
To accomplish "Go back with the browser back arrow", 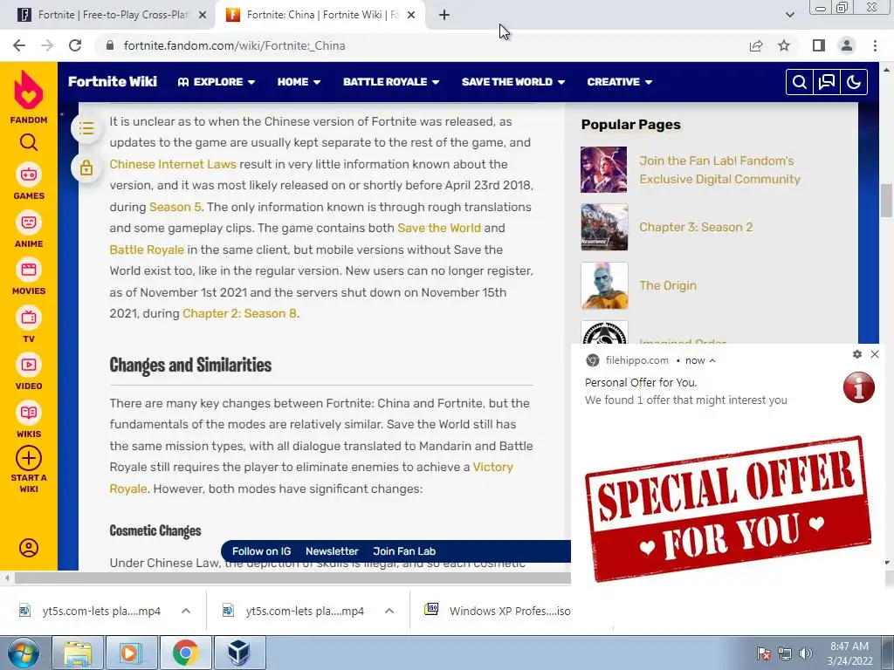I will (x=19, y=45).
